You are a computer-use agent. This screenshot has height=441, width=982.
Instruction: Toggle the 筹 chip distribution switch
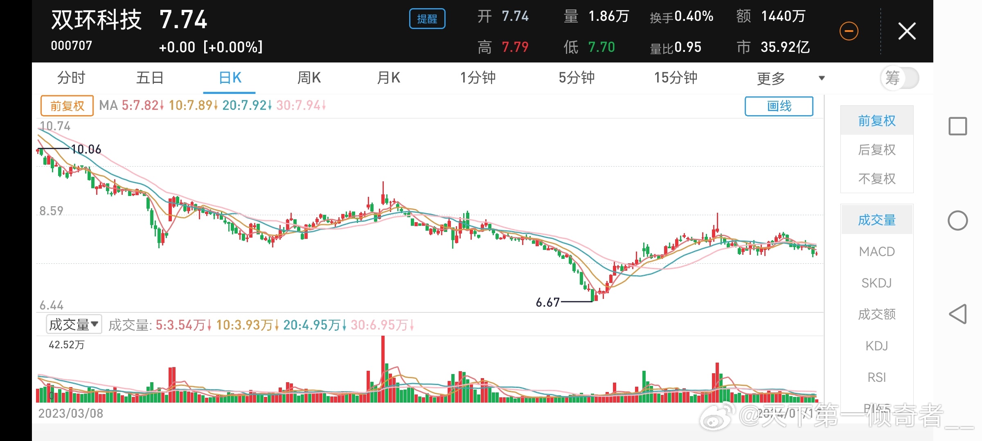click(899, 78)
